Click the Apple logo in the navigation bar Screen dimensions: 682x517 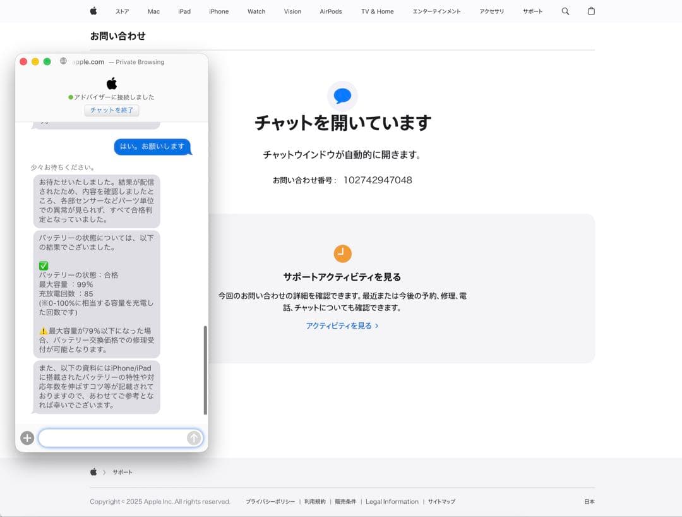pos(93,11)
